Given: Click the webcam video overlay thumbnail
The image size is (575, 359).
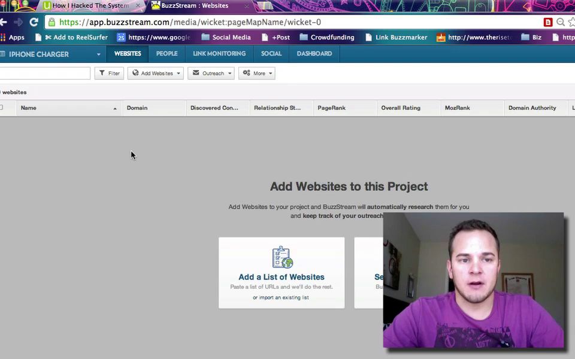Looking at the screenshot, I should pos(473,280).
